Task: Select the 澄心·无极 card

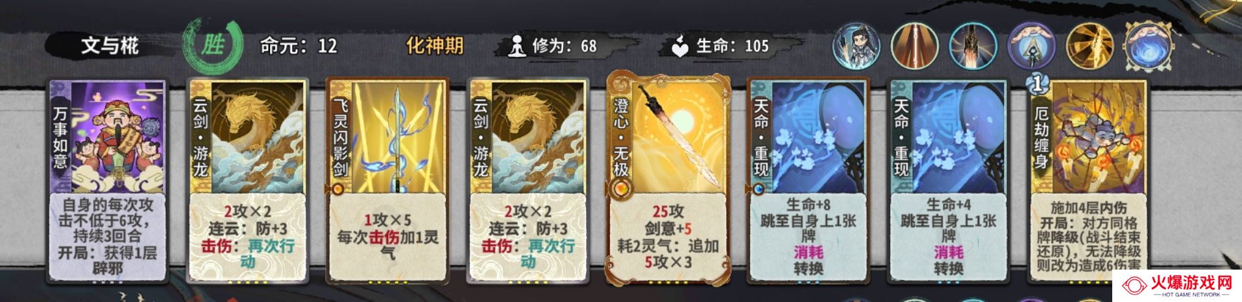Action: (x=668, y=180)
